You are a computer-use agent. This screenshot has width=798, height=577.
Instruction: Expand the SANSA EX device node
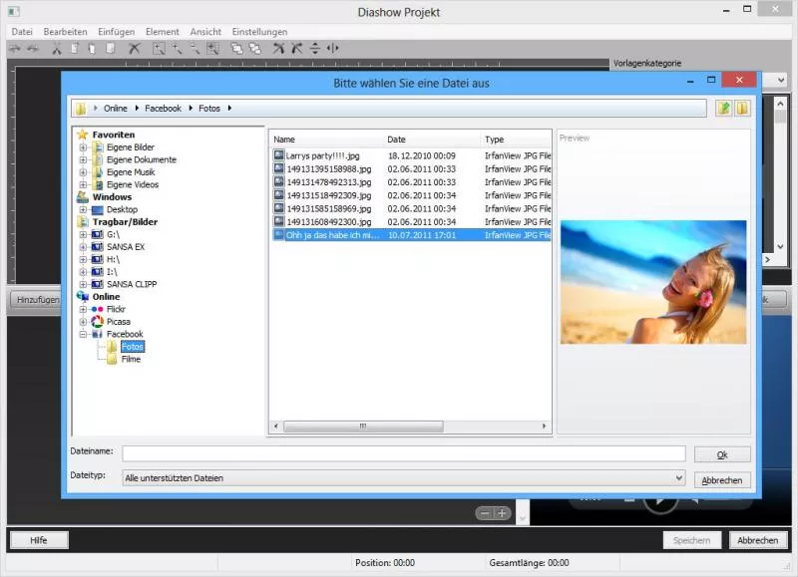tap(83, 247)
